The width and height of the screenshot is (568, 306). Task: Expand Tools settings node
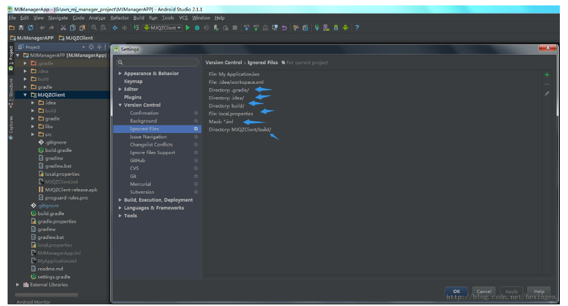120,216
